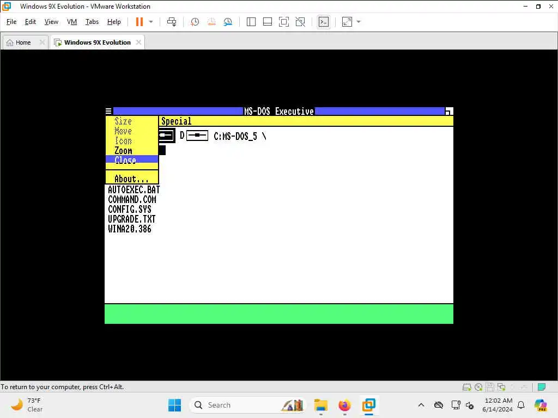The image size is (558, 418).
Task: Click the Unity mode toolbar icon
Action: tap(300, 22)
